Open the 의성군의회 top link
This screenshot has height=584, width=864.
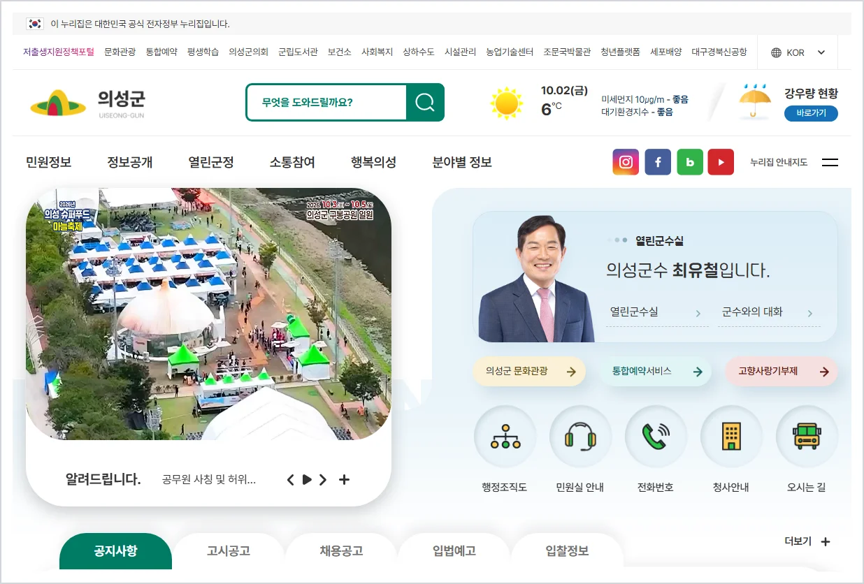tap(249, 52)
